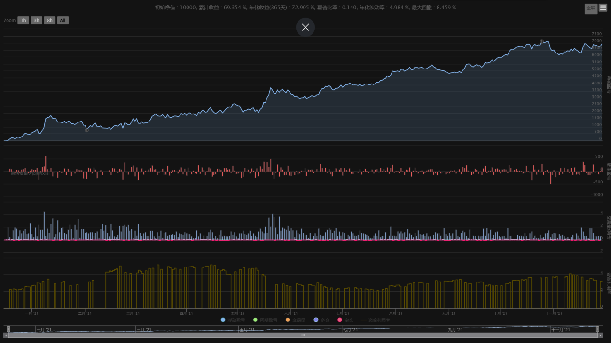Click the navigator left range handle

[8, 329]
